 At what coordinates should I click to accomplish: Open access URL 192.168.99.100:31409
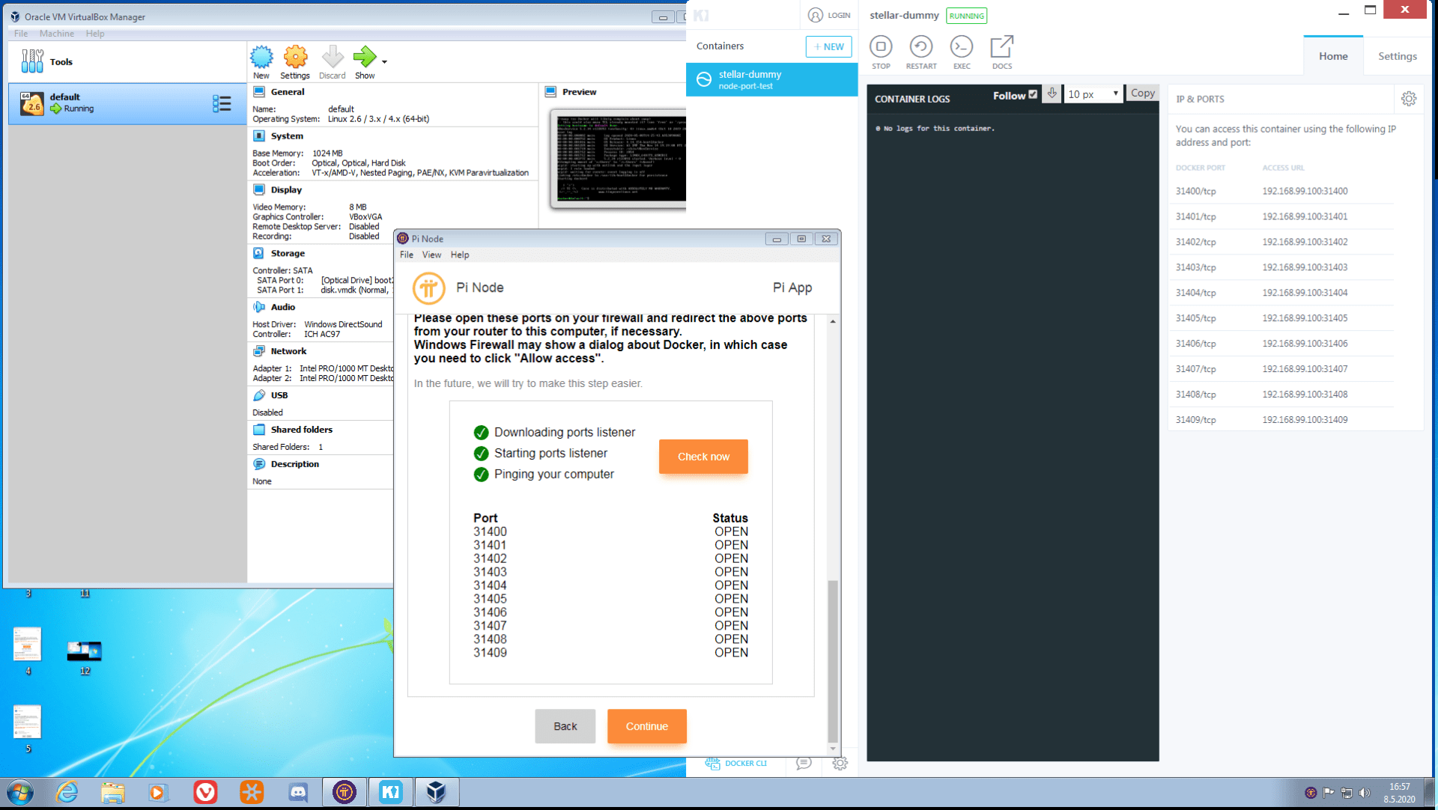(x=1305, y=420)
